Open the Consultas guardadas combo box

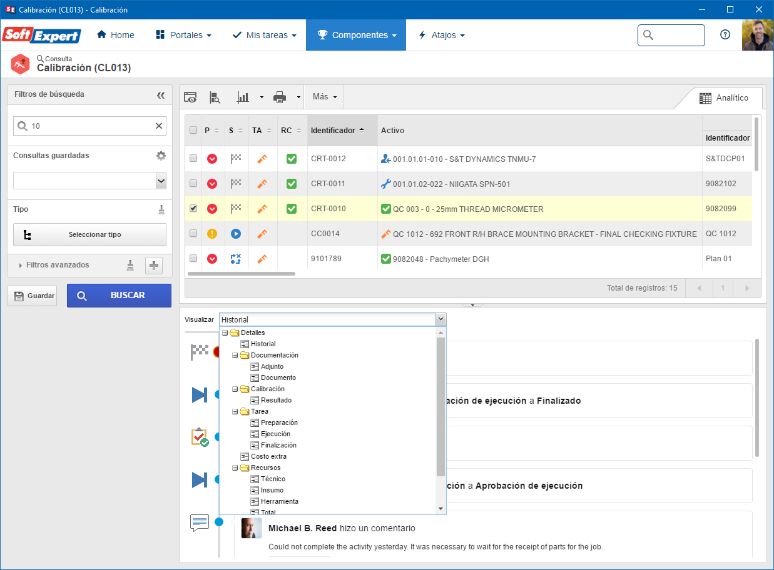pos(89,181)
